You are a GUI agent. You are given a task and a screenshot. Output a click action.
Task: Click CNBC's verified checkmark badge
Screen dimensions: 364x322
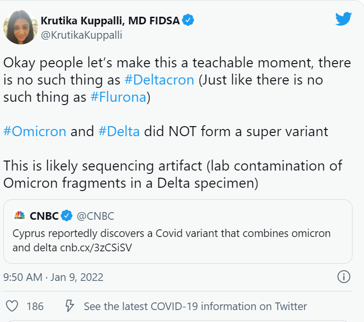point(67,216)
